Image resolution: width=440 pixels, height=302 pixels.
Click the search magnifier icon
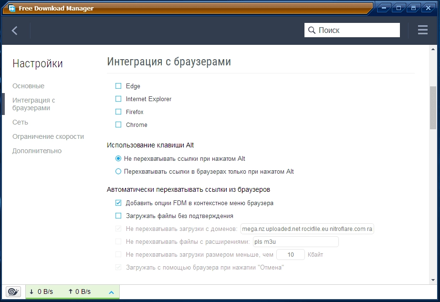click(312, 30)
